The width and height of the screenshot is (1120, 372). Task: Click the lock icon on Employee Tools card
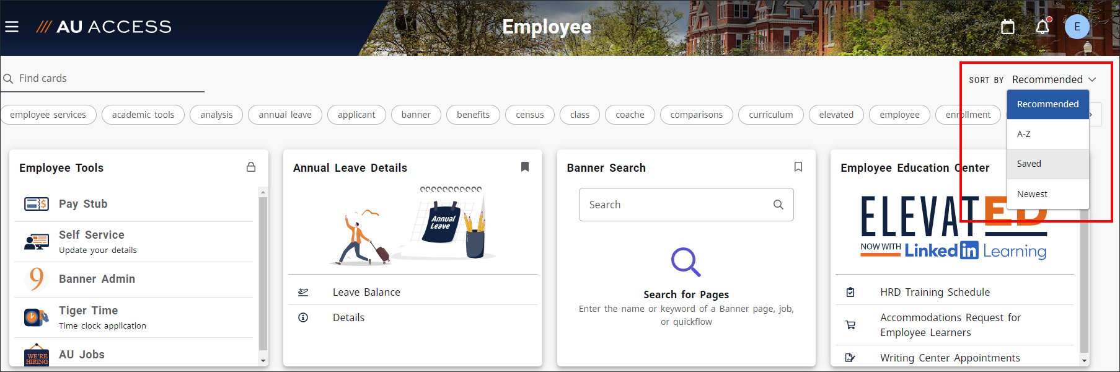pyautogui.click(x=251, y=167)
